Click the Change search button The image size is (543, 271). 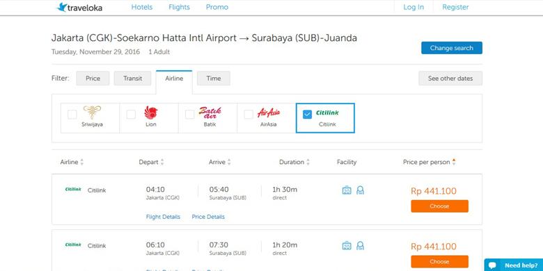click(x=452, y=48)
